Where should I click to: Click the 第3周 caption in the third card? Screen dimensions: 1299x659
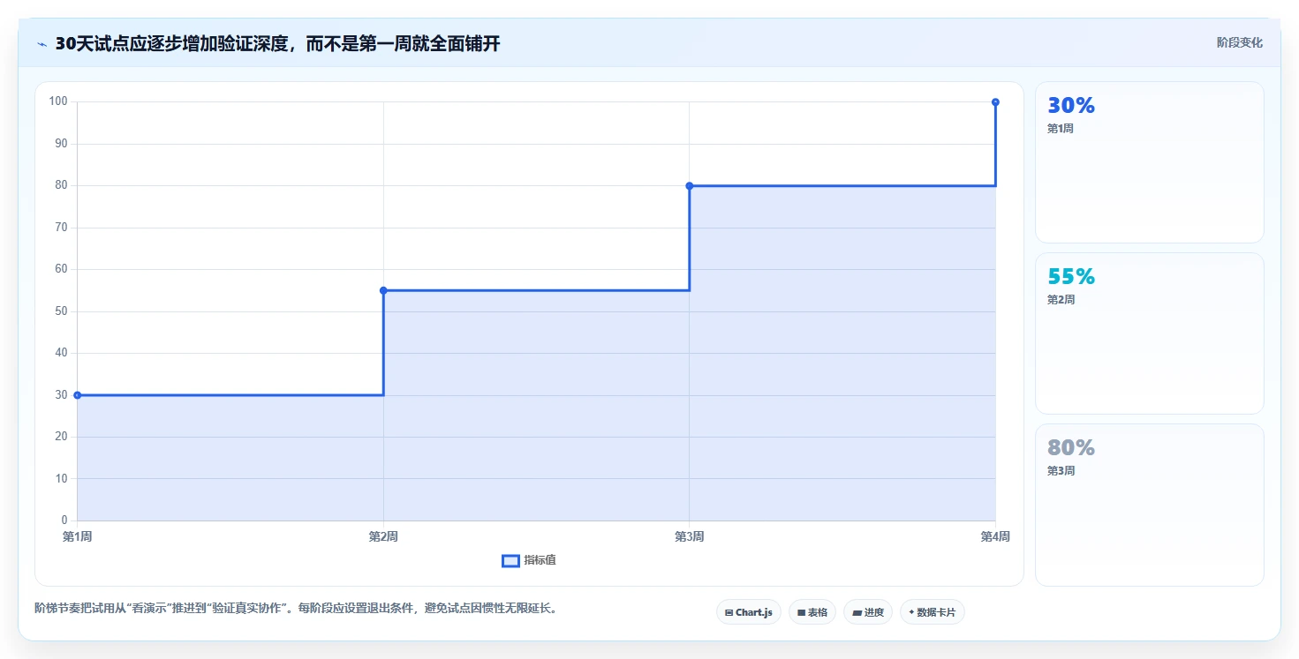(1061, 471)
